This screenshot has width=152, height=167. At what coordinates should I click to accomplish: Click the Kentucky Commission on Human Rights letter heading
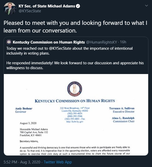click(75, 101)
